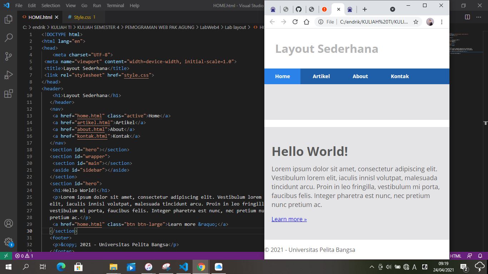The image size is (488, 274).
Task: Select Artikel in the page navigation bar
Action: pos(321,76)
